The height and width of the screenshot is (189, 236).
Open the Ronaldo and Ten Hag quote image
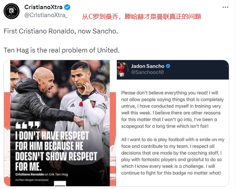tap(60, 123)
